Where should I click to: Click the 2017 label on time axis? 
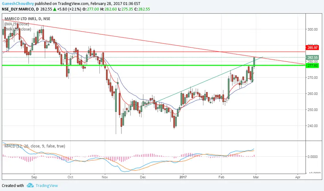click(x=183, y=177)
